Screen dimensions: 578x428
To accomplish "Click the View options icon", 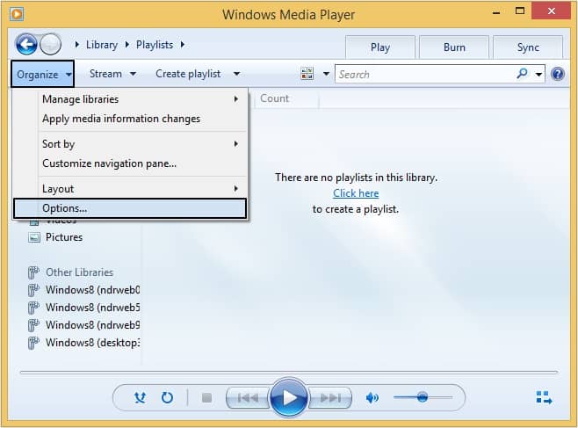I will (x=307, y=74).
